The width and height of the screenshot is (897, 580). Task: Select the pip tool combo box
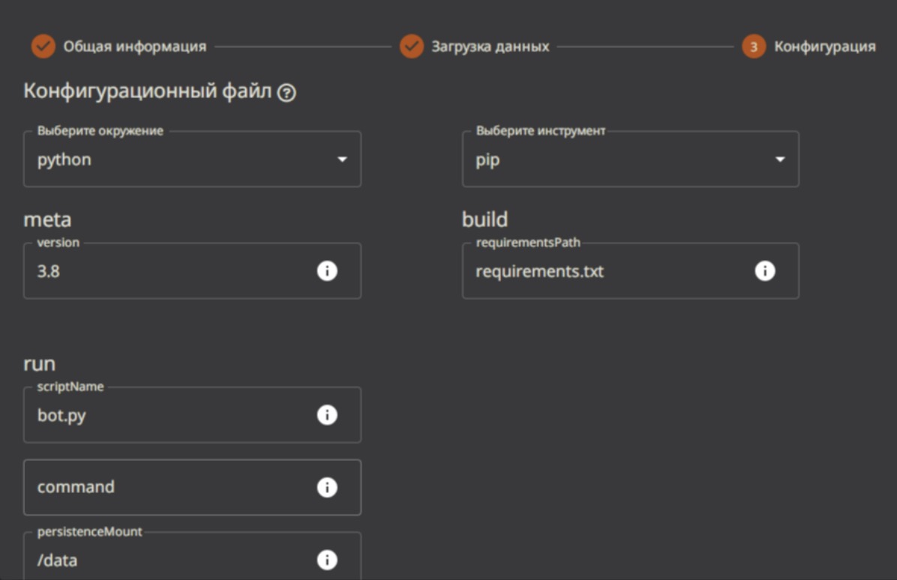(615, 160)
